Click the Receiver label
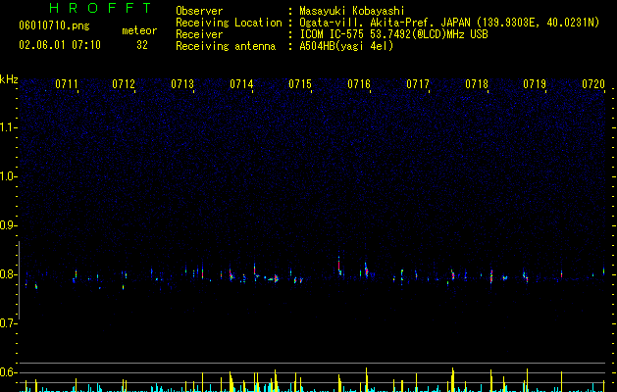Viewport: 617px width, 392px height. pos(199,34)
